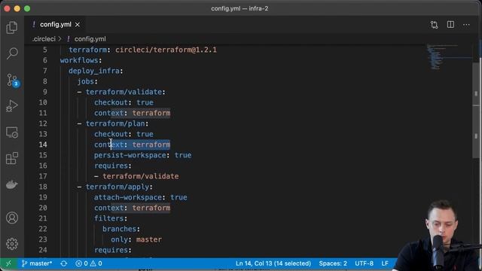Click the vertical editor scrollbar
The height and width of the screenshot is (271, 482).
click(476, 110)
